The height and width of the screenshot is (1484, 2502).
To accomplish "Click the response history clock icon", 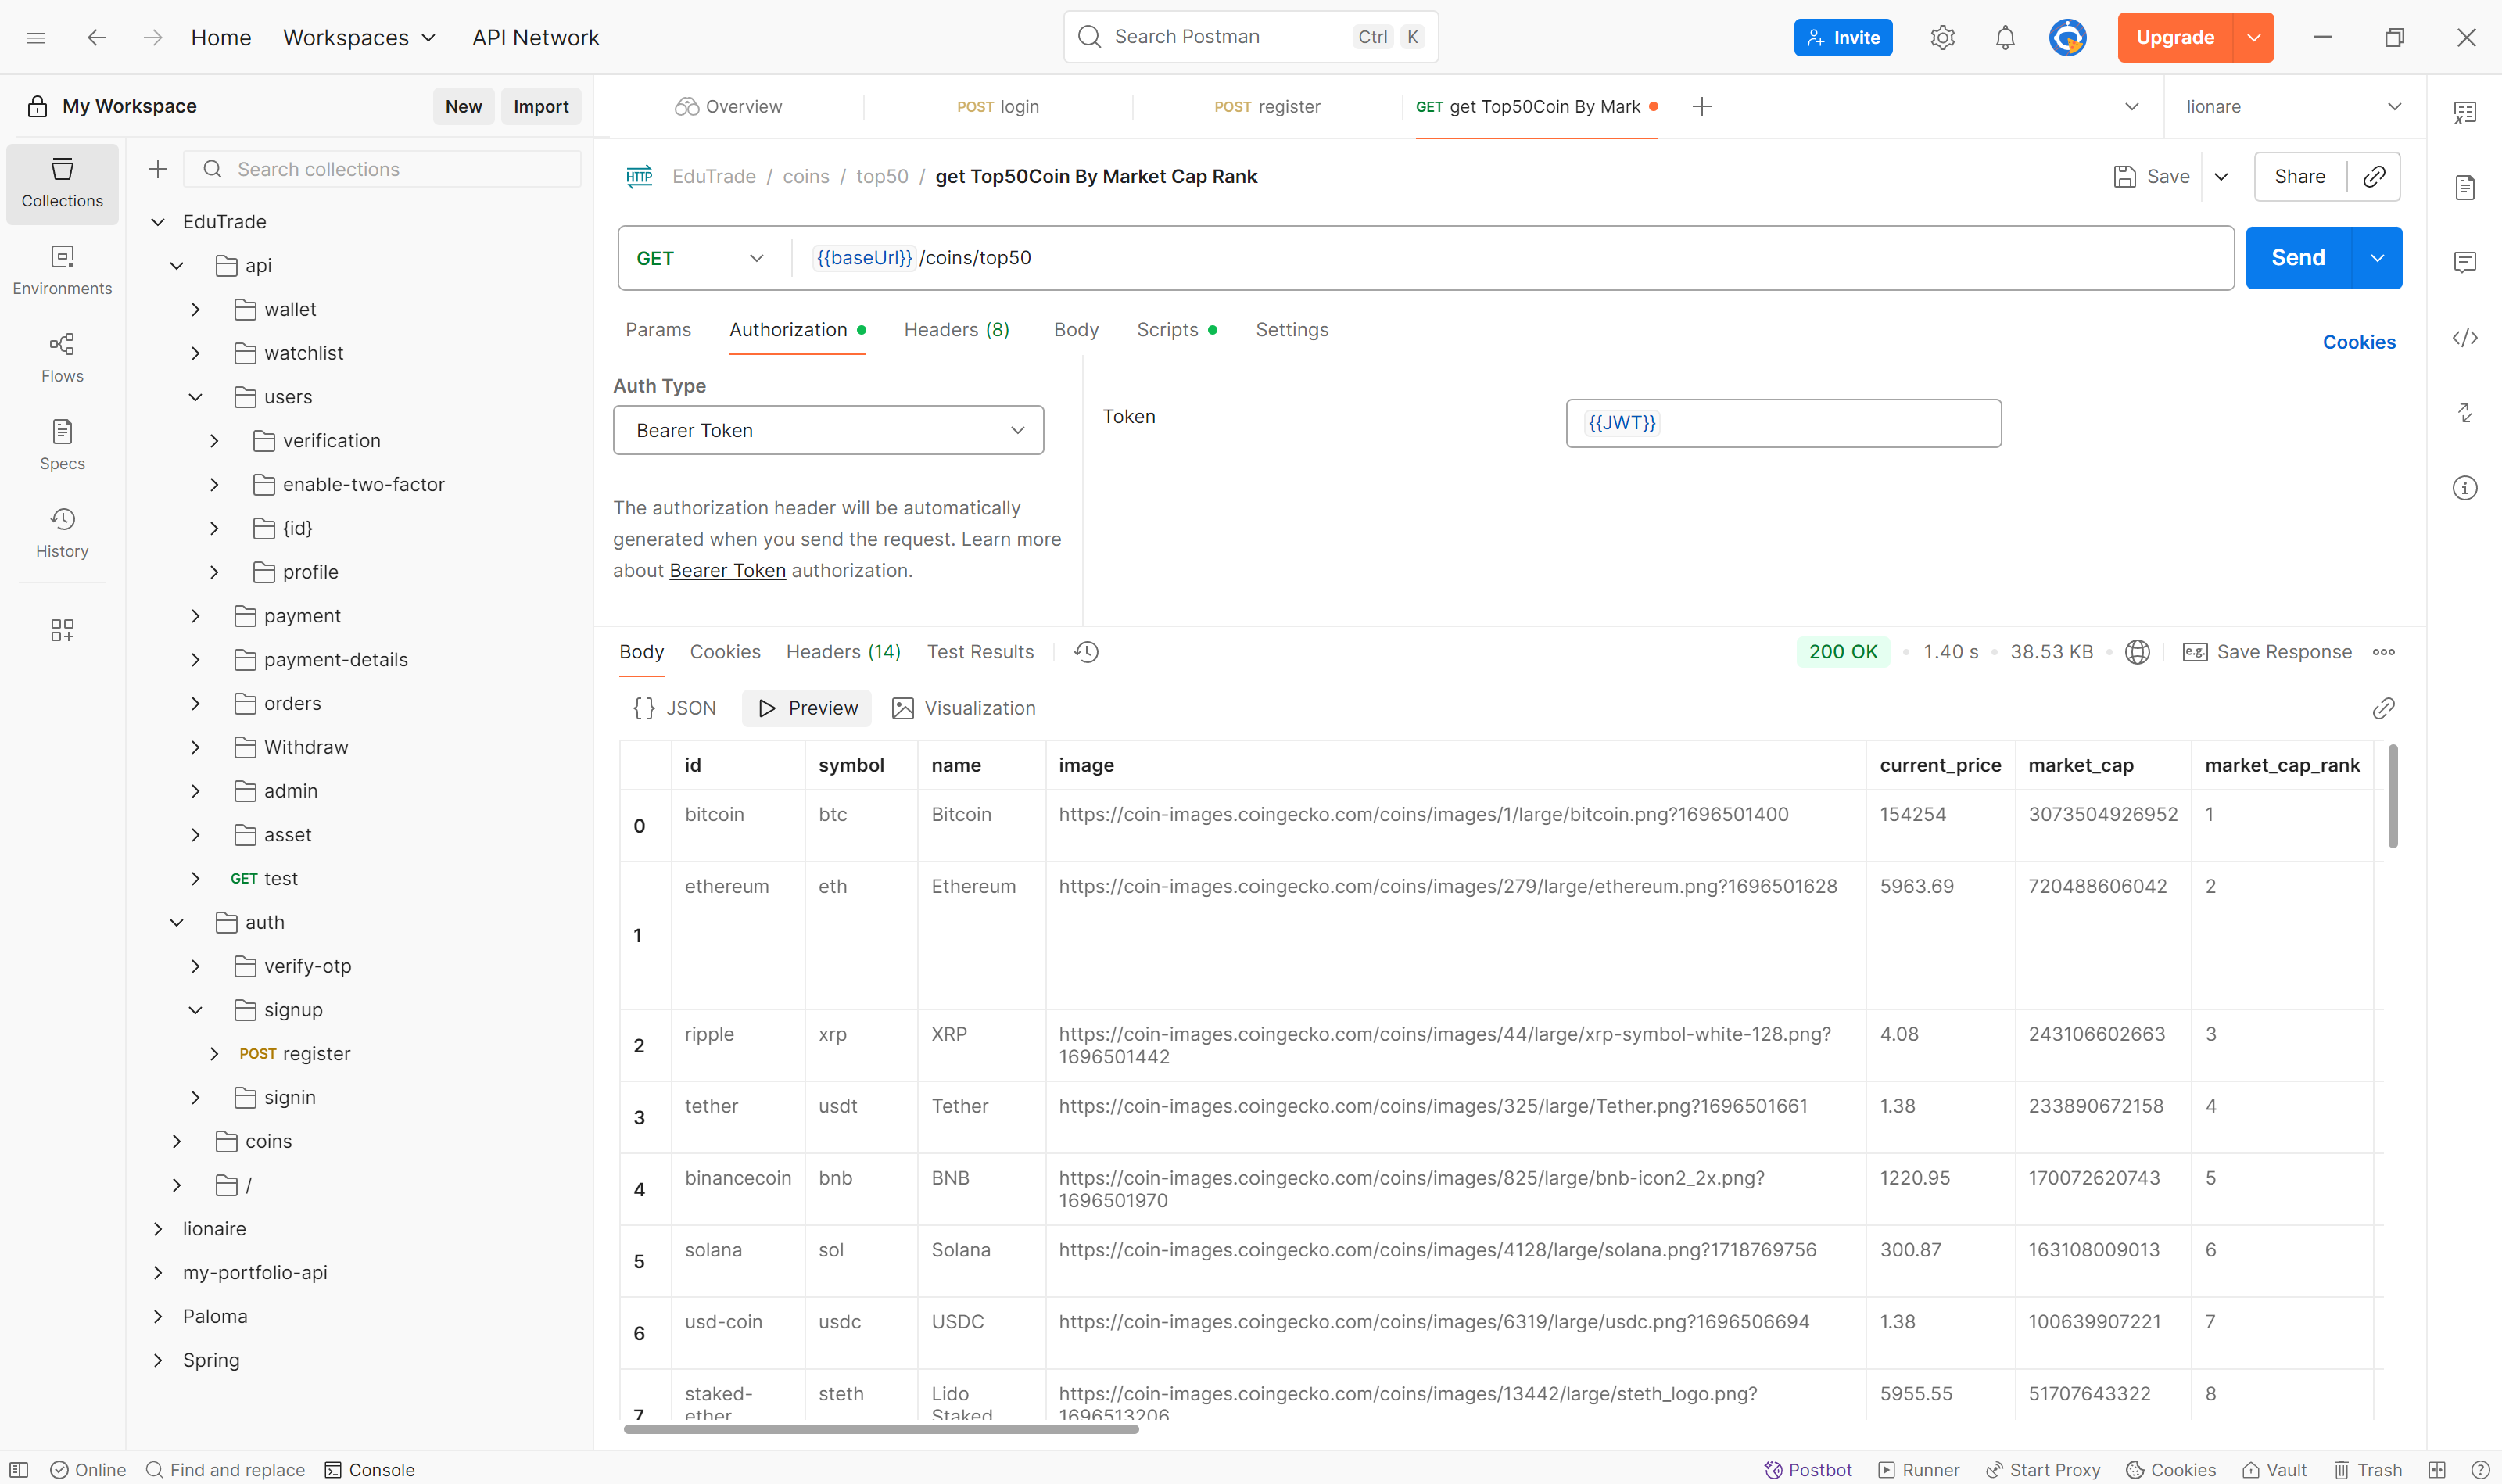I will (1086, 652).
